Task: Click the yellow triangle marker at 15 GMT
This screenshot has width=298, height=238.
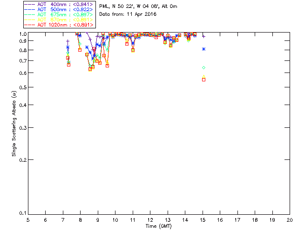Action: [x=203, y=76]
